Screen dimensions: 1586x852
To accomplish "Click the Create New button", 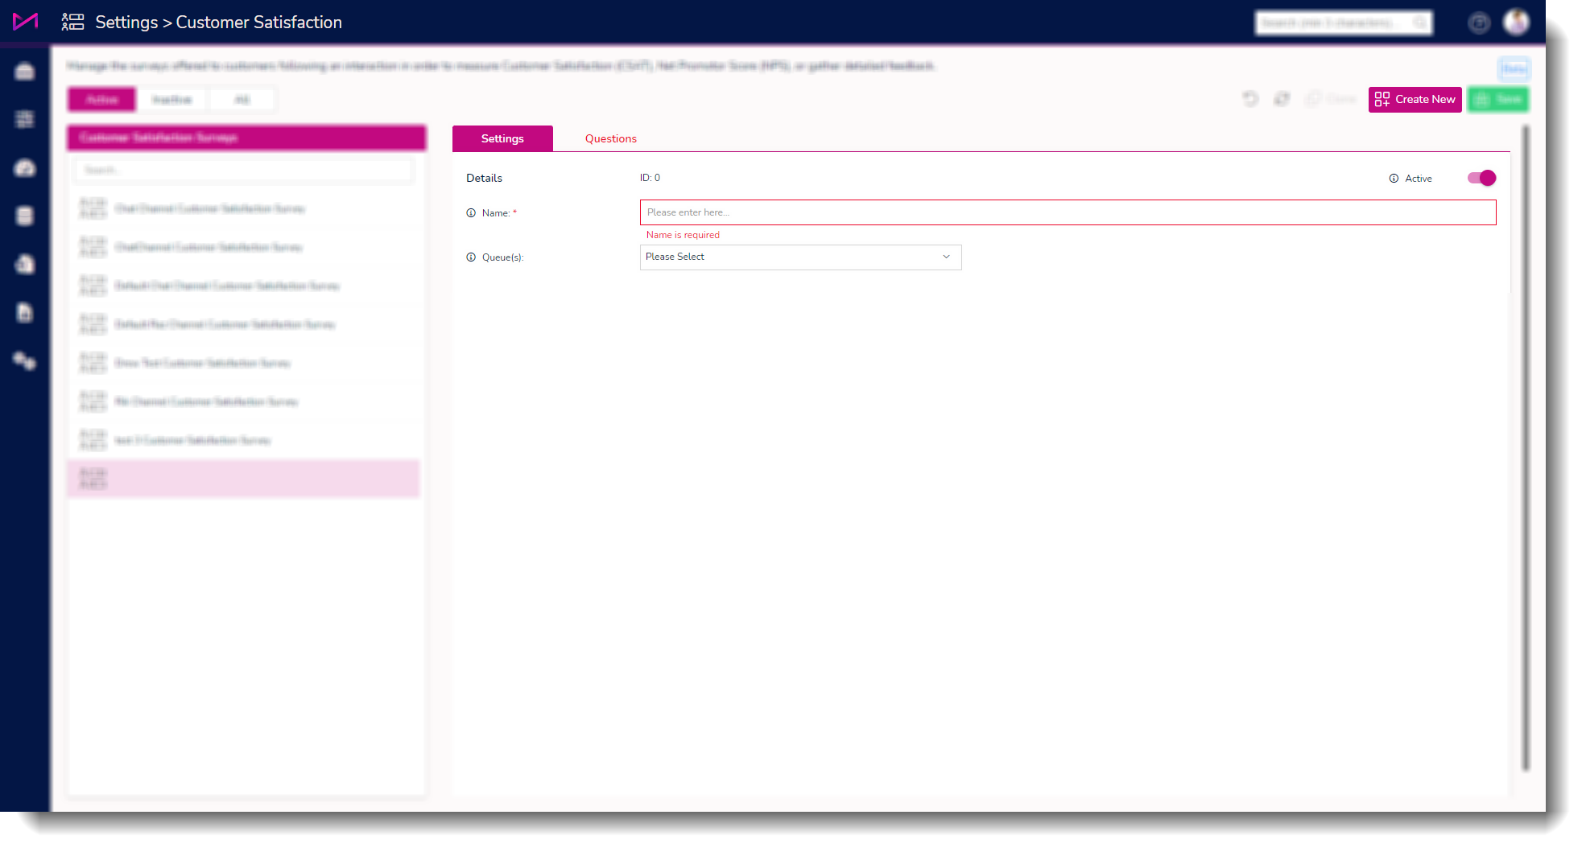I will click(x=1415, y=99).
